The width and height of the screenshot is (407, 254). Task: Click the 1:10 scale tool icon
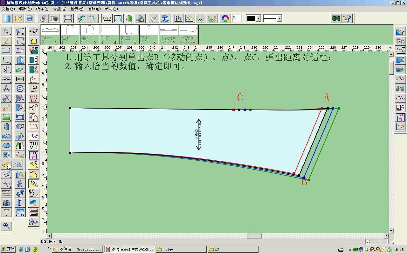pos(34,126)
